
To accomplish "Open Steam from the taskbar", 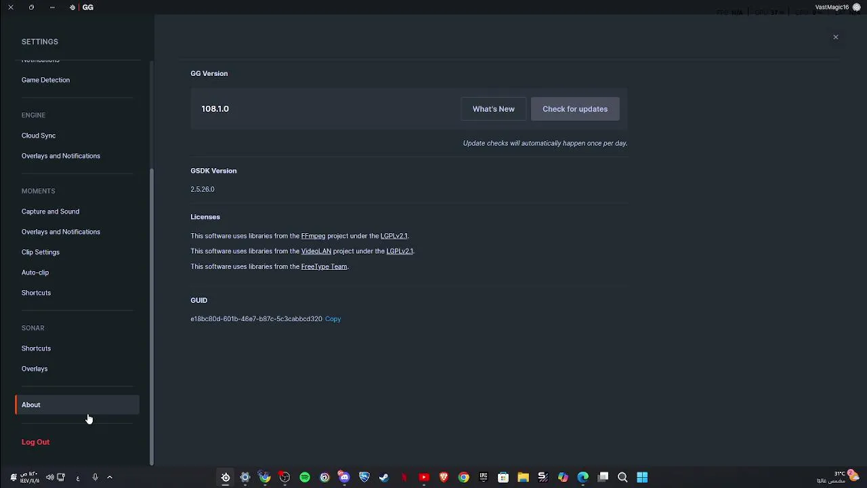I will click(x=384, y=478).
